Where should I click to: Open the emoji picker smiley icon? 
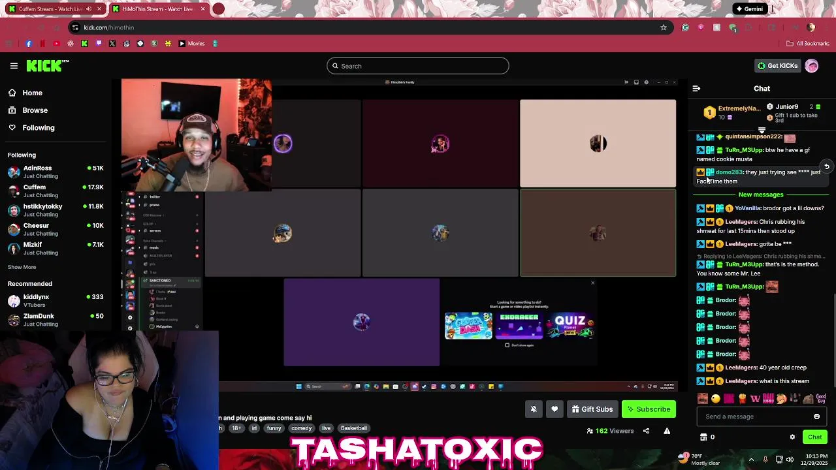coord(816,416)
